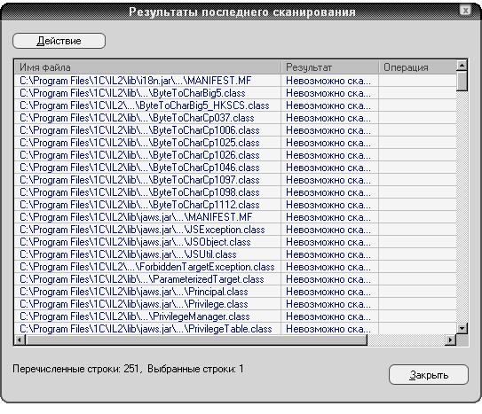This screenshot has height=414, width=482.
Task: Open the Действие action button
Action: [x=59, y=41]
